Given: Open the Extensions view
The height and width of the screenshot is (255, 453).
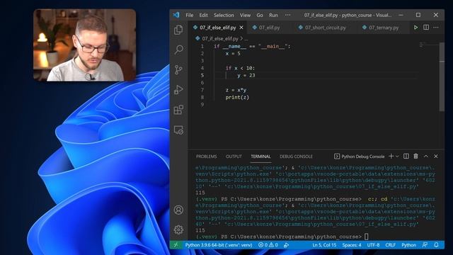Looking at the screenshot, I should (178, 110).
